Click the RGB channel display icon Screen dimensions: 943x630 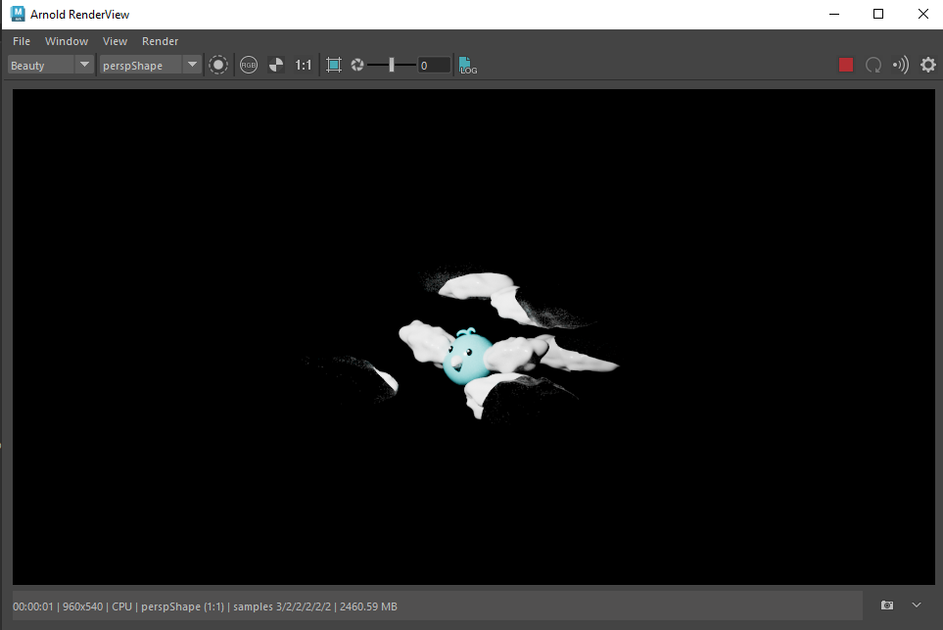pos(249,65)
